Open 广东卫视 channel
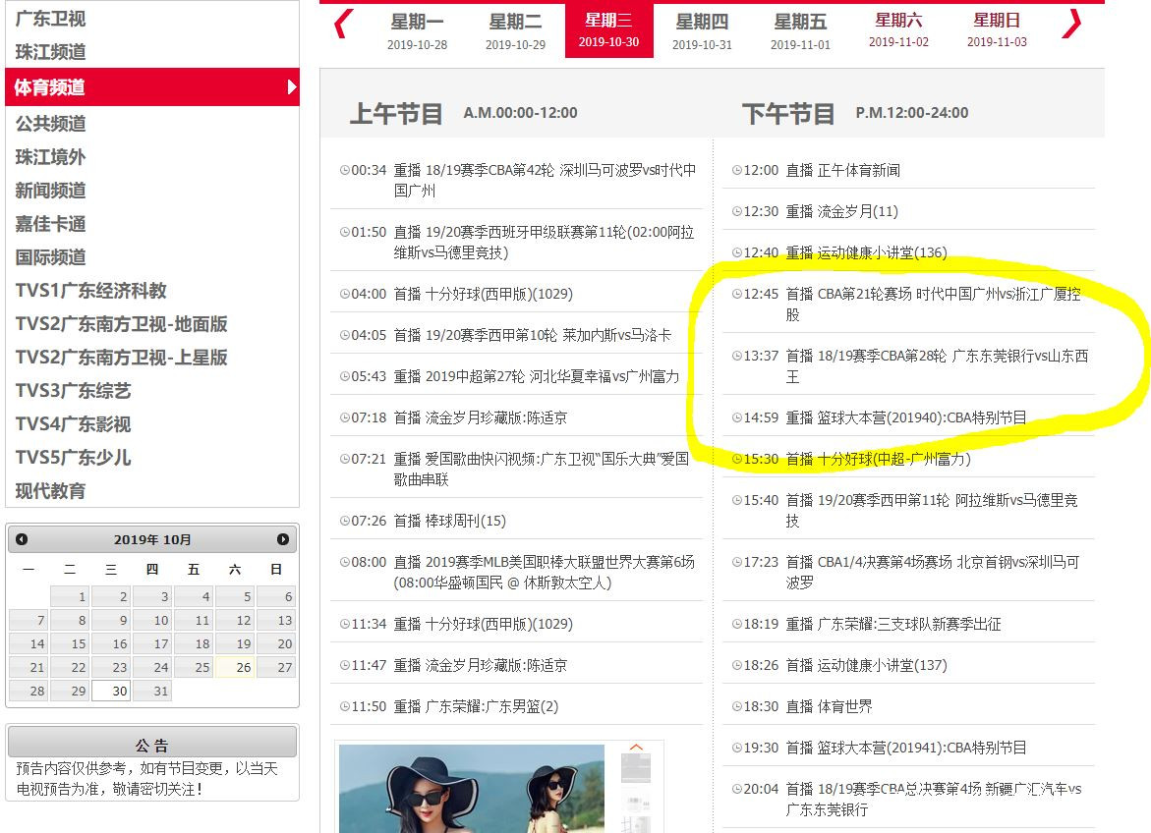Screen dimensions: 1151x833 (51, 19)
